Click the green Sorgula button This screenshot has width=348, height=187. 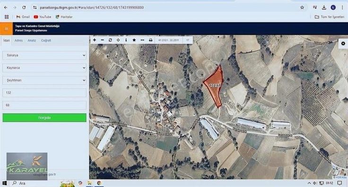[44, 118]
